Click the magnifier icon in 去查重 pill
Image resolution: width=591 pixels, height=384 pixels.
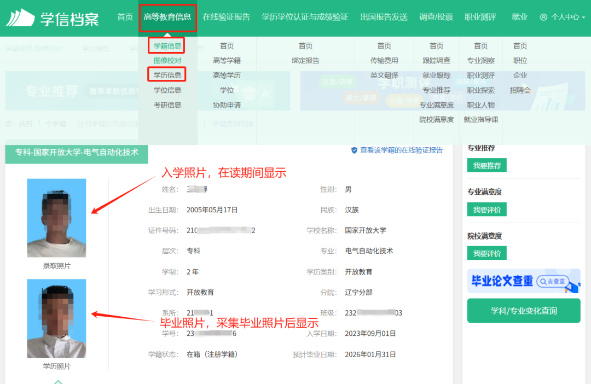pos(543,281)
